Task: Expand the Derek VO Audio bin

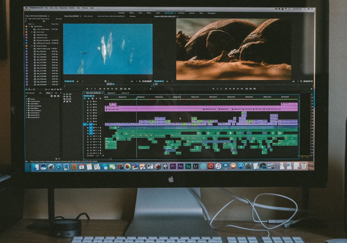Action: (x=32, y=46)
